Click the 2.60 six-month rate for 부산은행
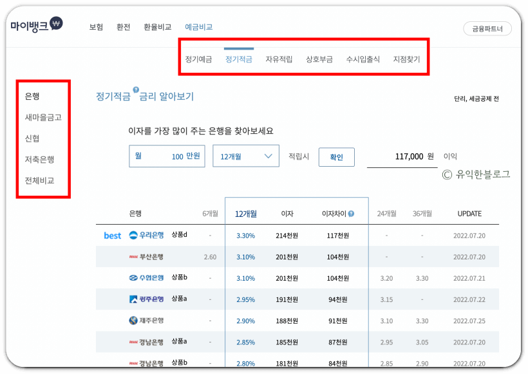This screenshot has width=528, height=374. [x=210, y=257]
